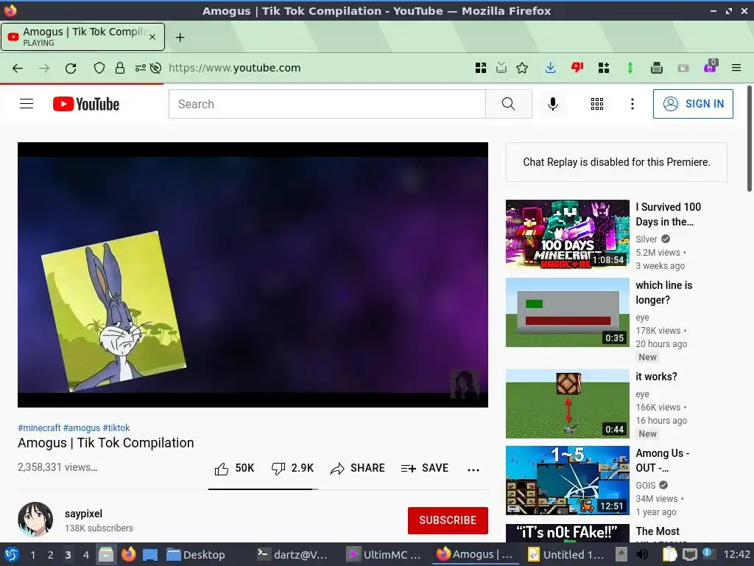This screenshot has height=566, width=754.
Task: Open 'which line is longer?' thumbnail
Action: [x=568, y=312]
